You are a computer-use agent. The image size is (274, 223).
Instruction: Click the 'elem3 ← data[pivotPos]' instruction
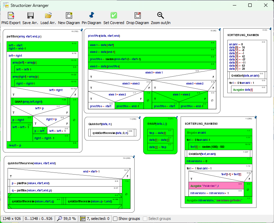[152, 66]
